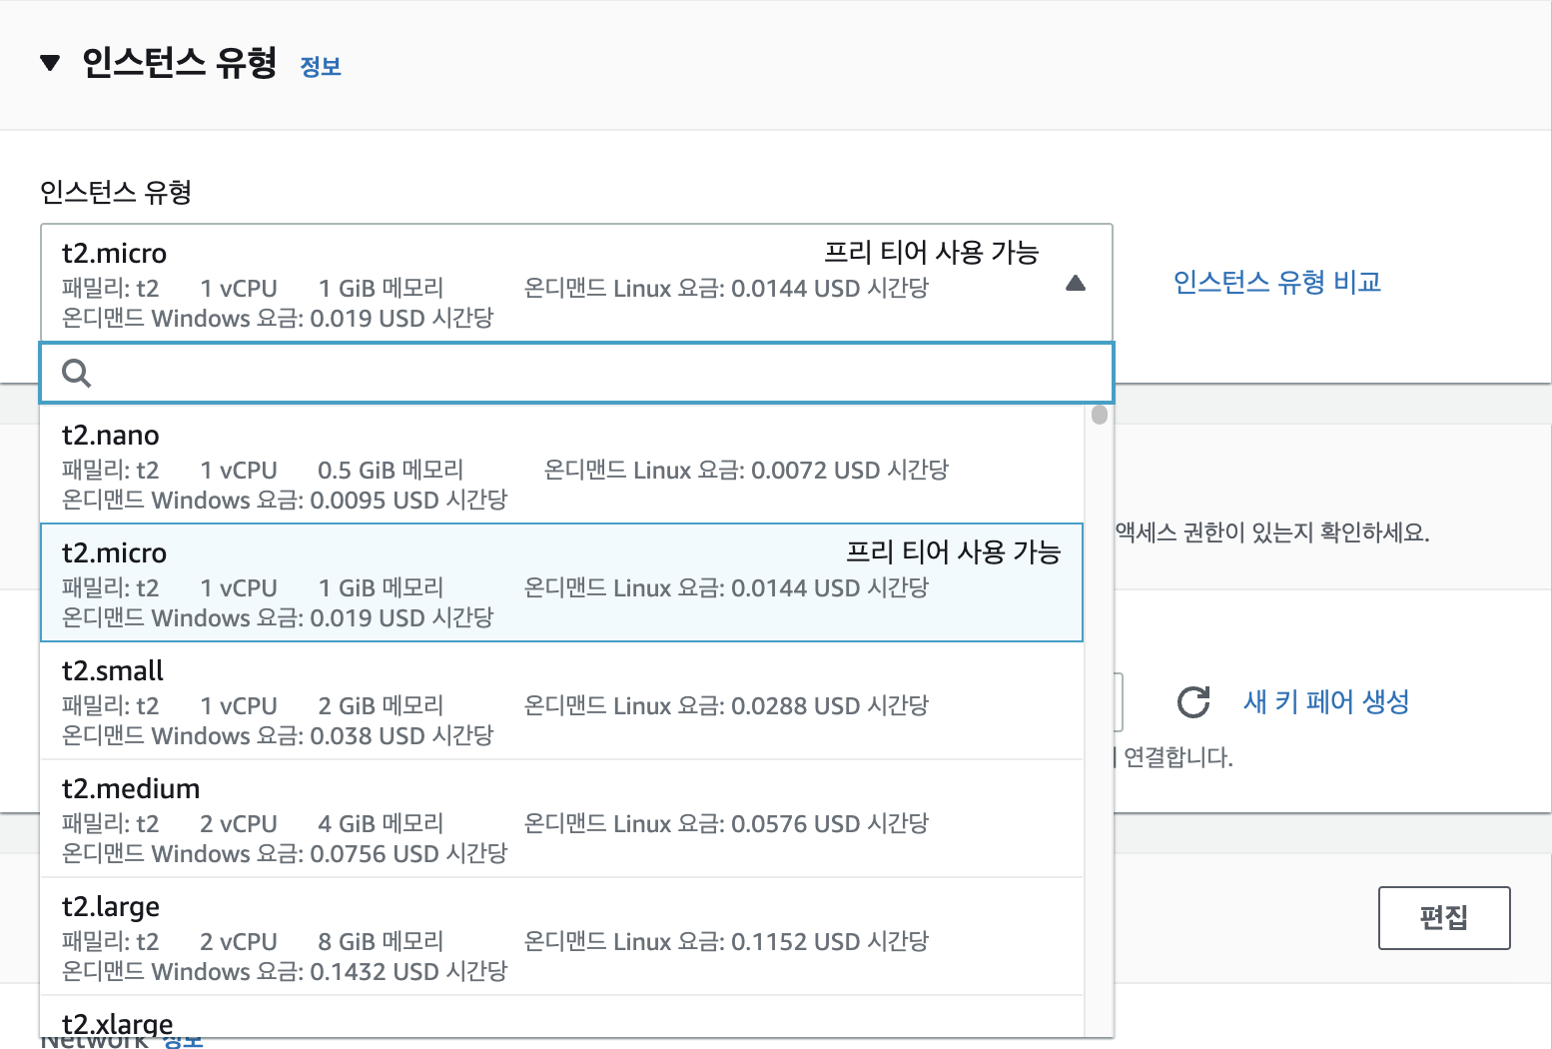Click the t2.large Windows price 0.1432 USD text

[x=285, y=972]
